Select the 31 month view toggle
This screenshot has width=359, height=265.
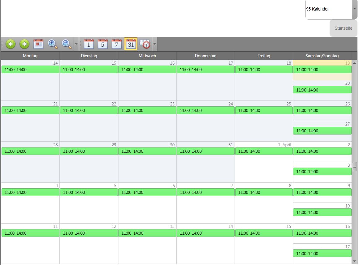point(131,44)
